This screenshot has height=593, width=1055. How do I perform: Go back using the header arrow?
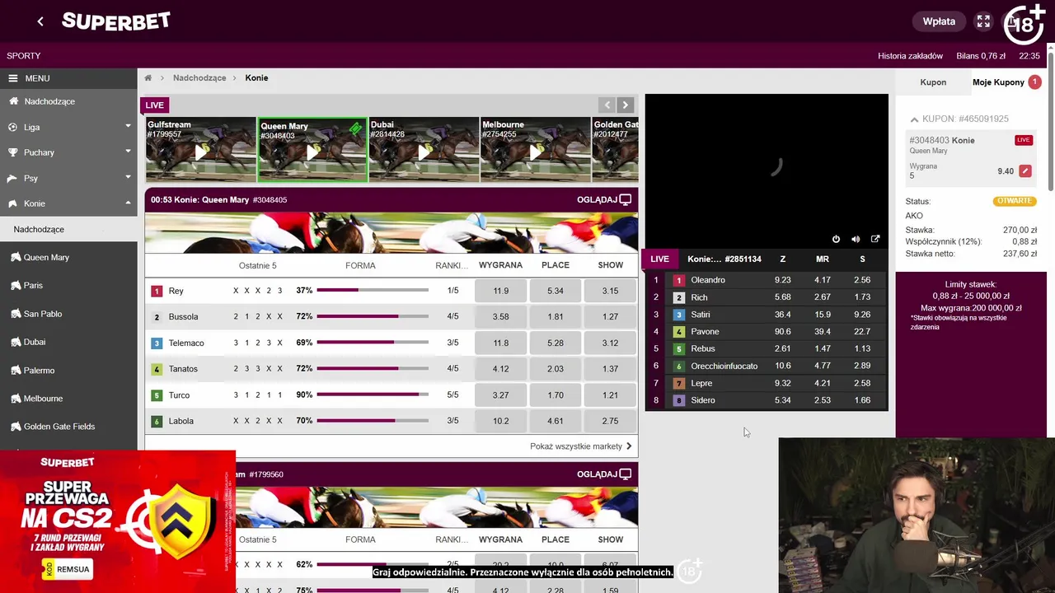40,21
